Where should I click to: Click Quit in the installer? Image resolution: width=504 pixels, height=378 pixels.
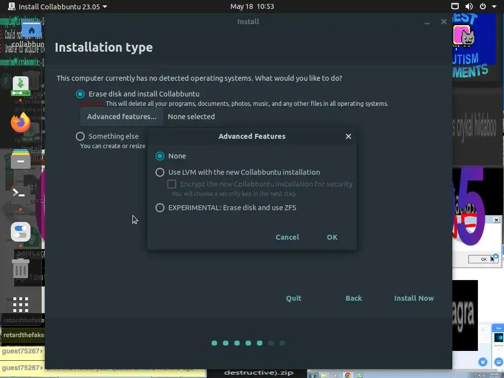coord(293,298)
